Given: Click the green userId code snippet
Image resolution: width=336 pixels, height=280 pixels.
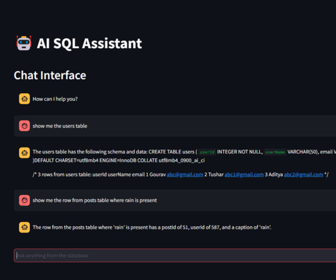Looking at the screenshot, I should tap(207, 152).
